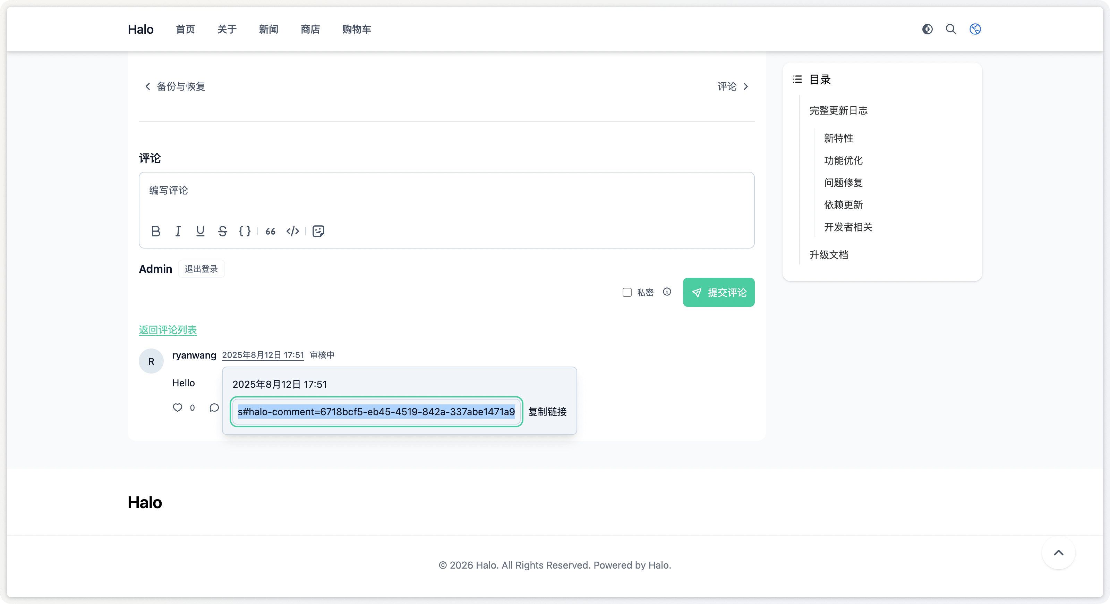
Task: Toggle the dark mode theme icon
Action: pos(927,29)
